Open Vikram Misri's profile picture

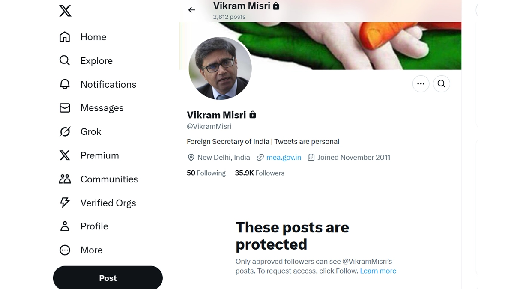(x=220, y=69)
